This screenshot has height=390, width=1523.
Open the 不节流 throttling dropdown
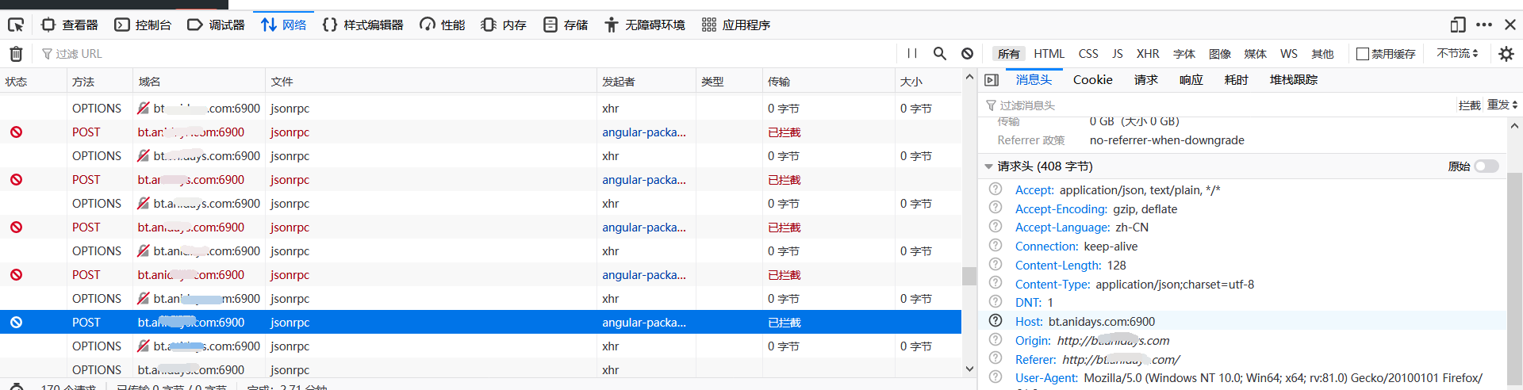[1457, 54]
